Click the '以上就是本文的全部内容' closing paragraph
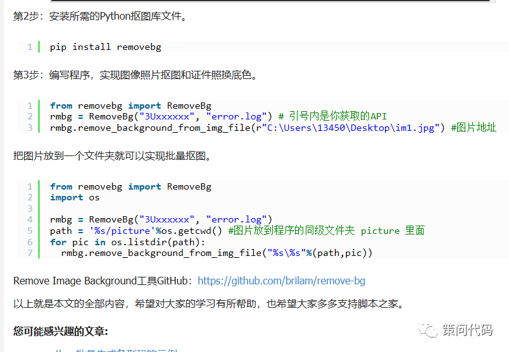Image resolution: width=509 pixels, height=352 pixels. click(210, 304)
